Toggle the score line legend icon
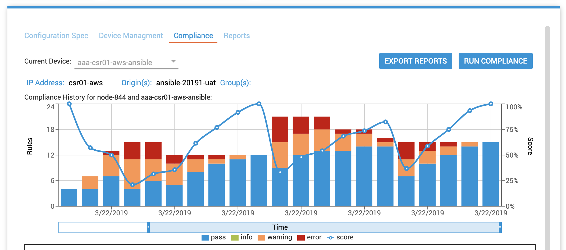The height and width of the screenshot is (250, 566). [330, 238]
